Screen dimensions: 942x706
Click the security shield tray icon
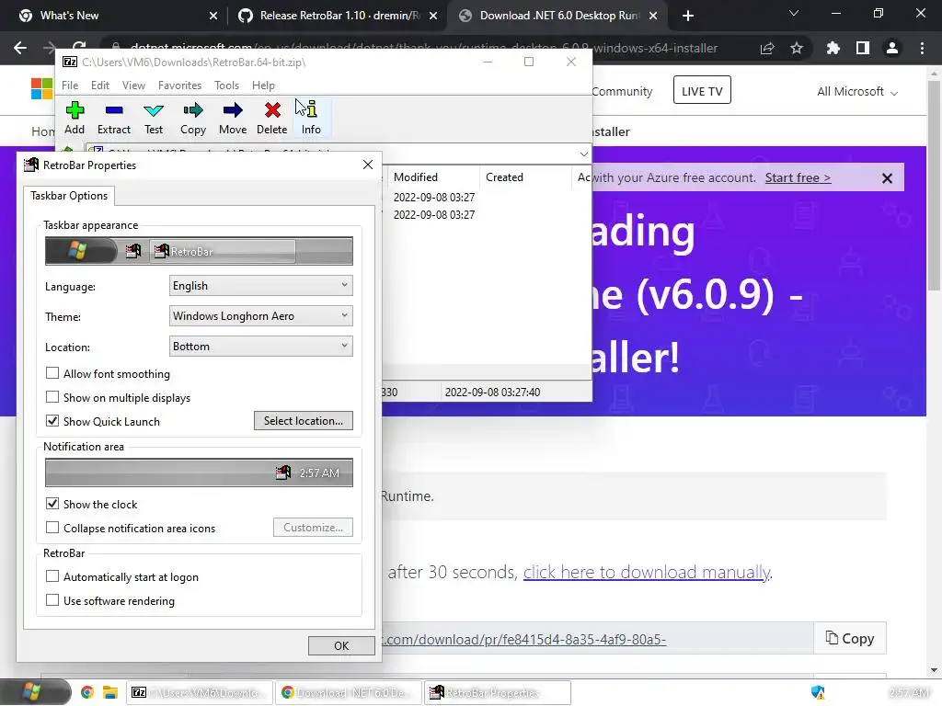818,692
